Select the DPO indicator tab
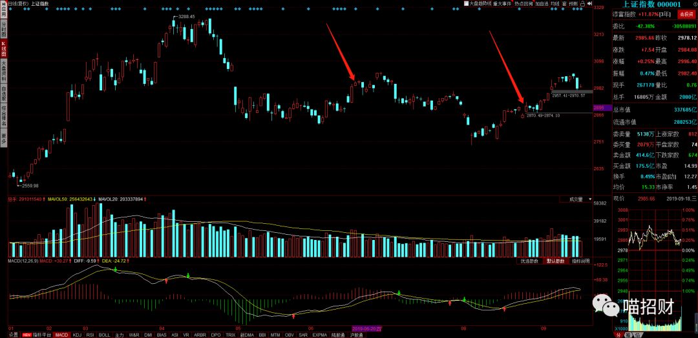Viewport: 698px width, 338px height. coord(216,335)
